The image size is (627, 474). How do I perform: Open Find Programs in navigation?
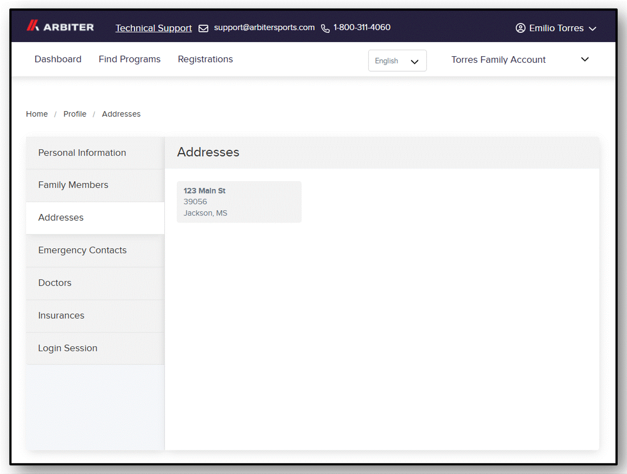click(130, 59)
